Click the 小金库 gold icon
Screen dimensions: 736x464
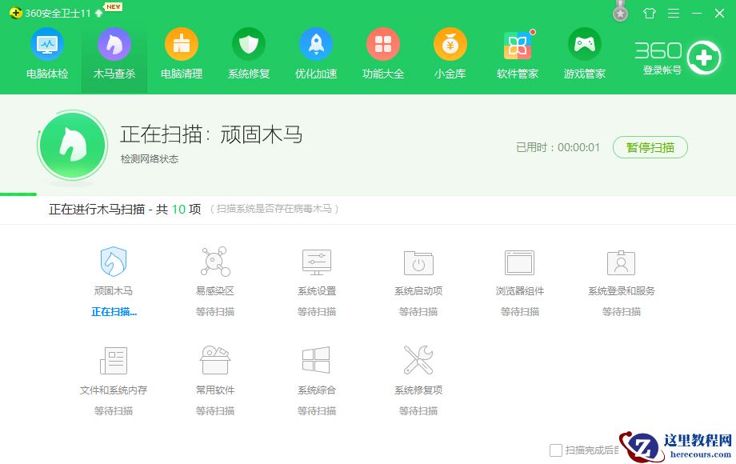click(x=450, y=53)
